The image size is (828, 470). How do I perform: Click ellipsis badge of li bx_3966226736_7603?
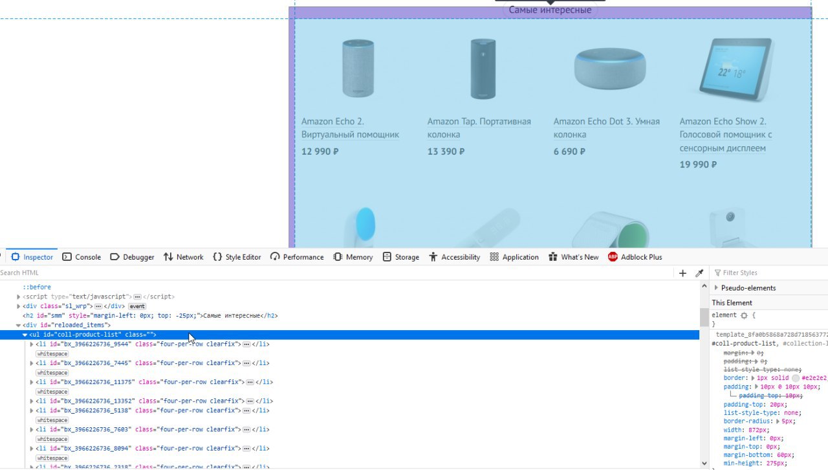pyautogui.click(x=246, y=430)
